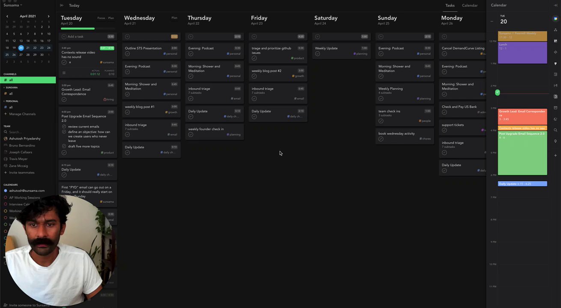Screen dimensions: 561x308
Task: Click Tuesday's green progress bar
Action: [78, 29]
